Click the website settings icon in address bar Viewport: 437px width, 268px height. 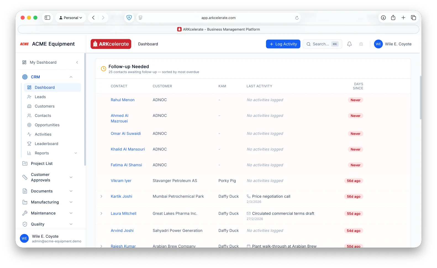(141, 18)
